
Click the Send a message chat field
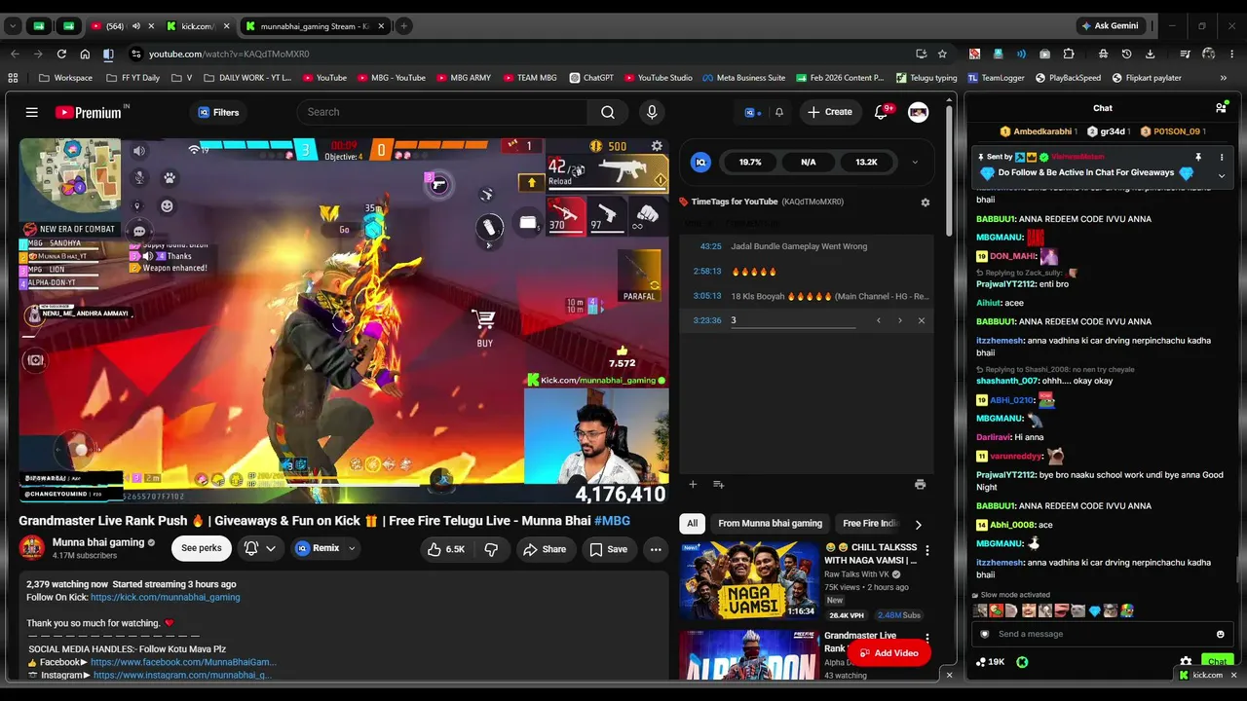[x=1101, y=634]
